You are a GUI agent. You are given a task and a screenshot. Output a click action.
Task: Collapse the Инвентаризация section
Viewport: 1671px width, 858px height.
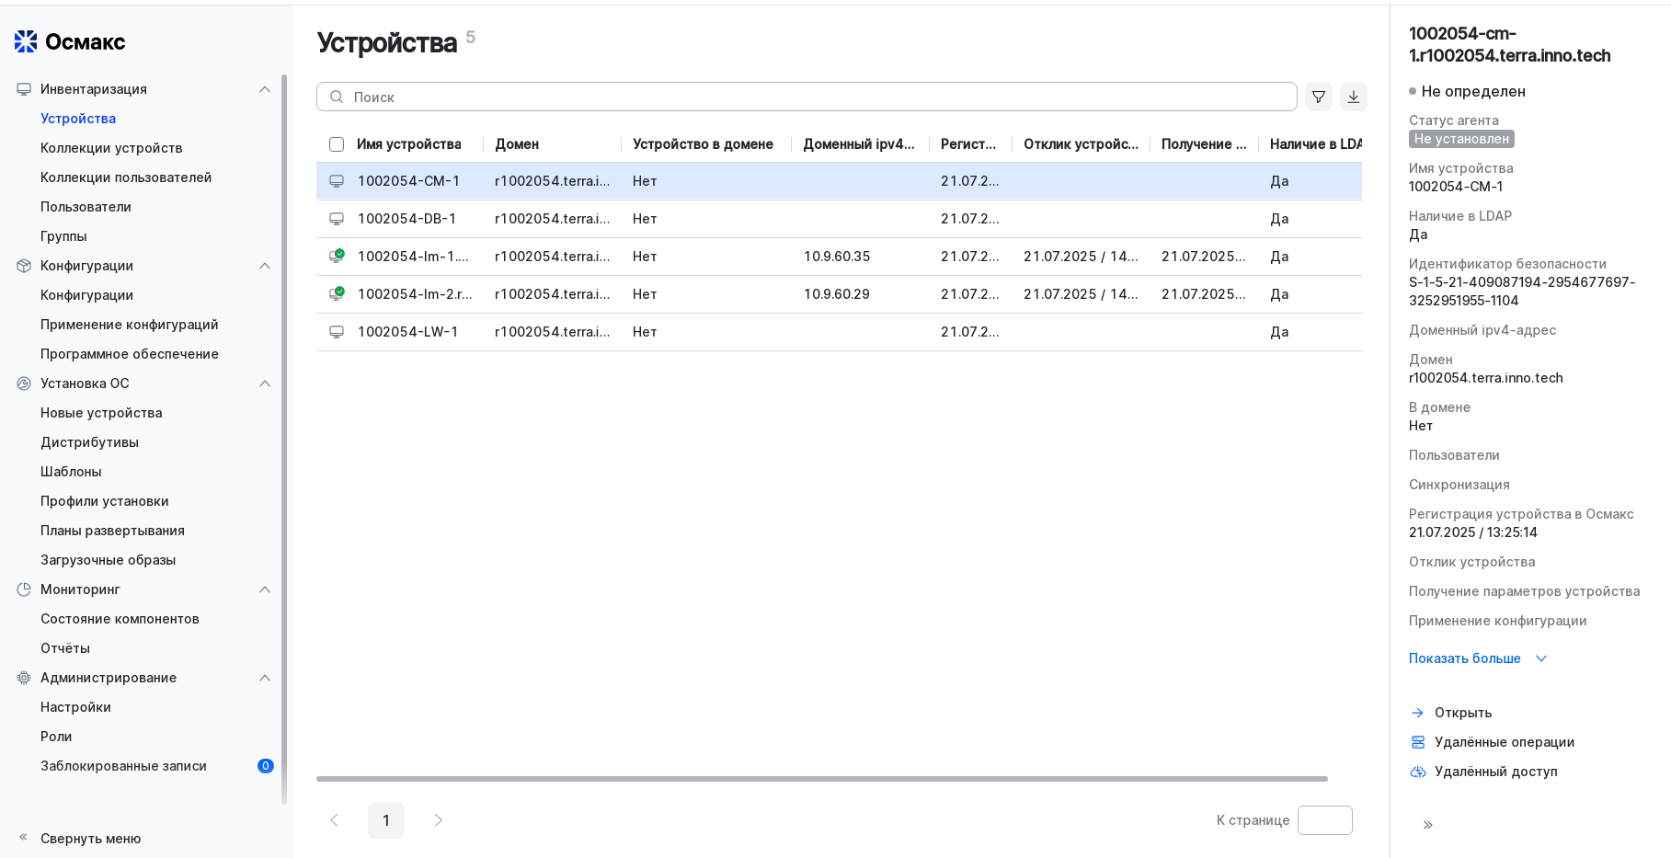pyautogui.click(x=266, y=88)
